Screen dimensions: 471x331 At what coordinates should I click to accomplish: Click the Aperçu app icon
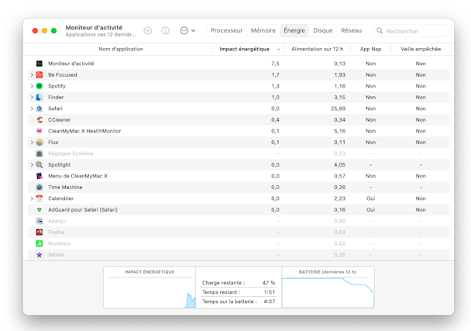pos(40,221)
